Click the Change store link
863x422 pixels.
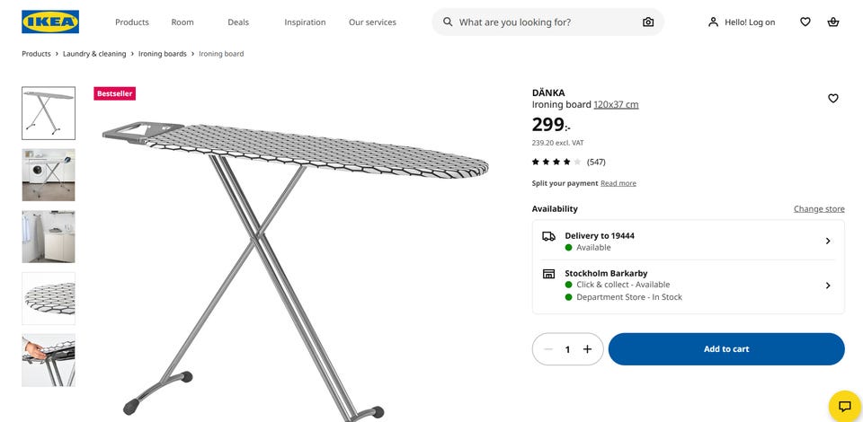[x=819, y=209]
